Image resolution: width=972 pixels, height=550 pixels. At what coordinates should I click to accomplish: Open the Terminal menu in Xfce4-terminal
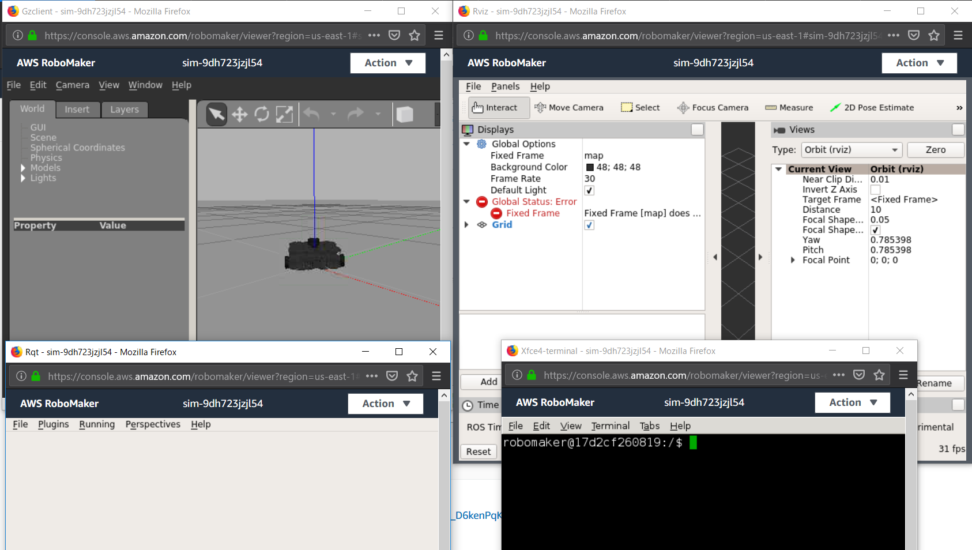609,425
